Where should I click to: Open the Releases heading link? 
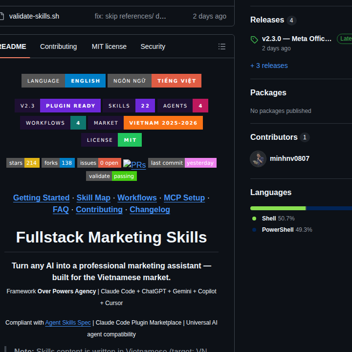click(267, 20)
